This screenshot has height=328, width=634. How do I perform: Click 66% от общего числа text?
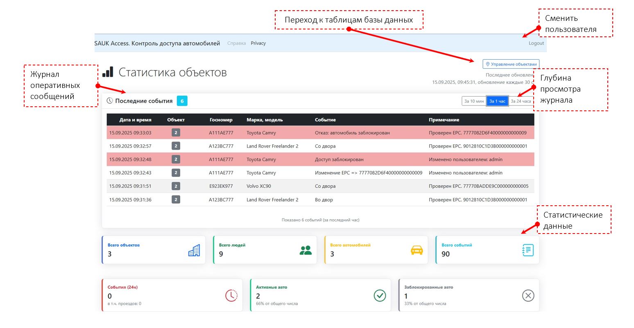(x=277, y=304)
